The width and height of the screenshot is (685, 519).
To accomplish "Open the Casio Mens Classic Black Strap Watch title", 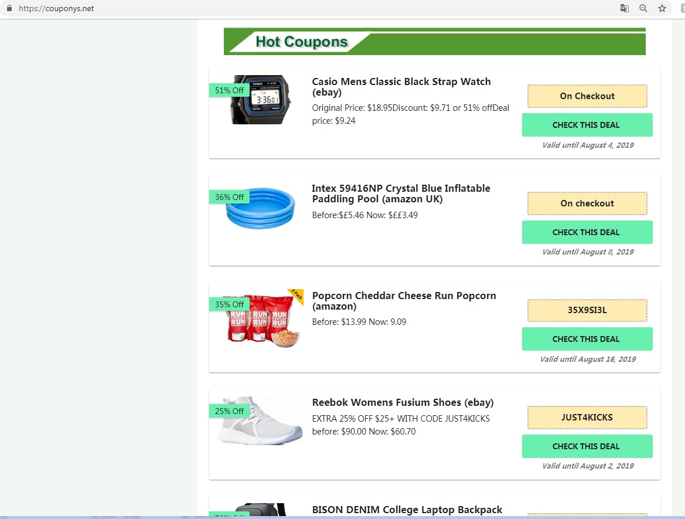I will [x=401, y=87].
